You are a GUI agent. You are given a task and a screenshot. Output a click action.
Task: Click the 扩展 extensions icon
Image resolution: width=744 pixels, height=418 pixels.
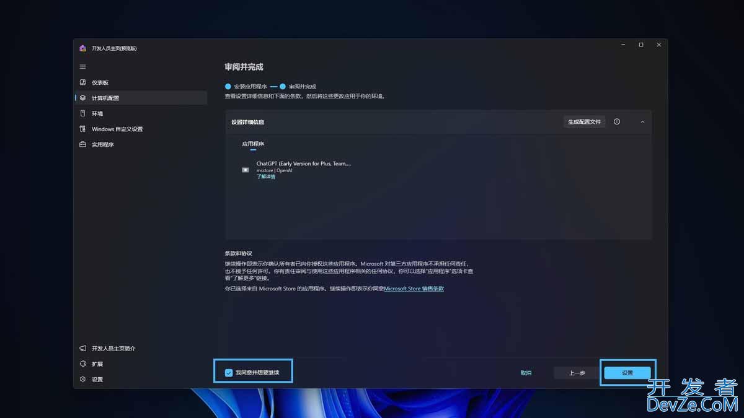click(82, 364)
